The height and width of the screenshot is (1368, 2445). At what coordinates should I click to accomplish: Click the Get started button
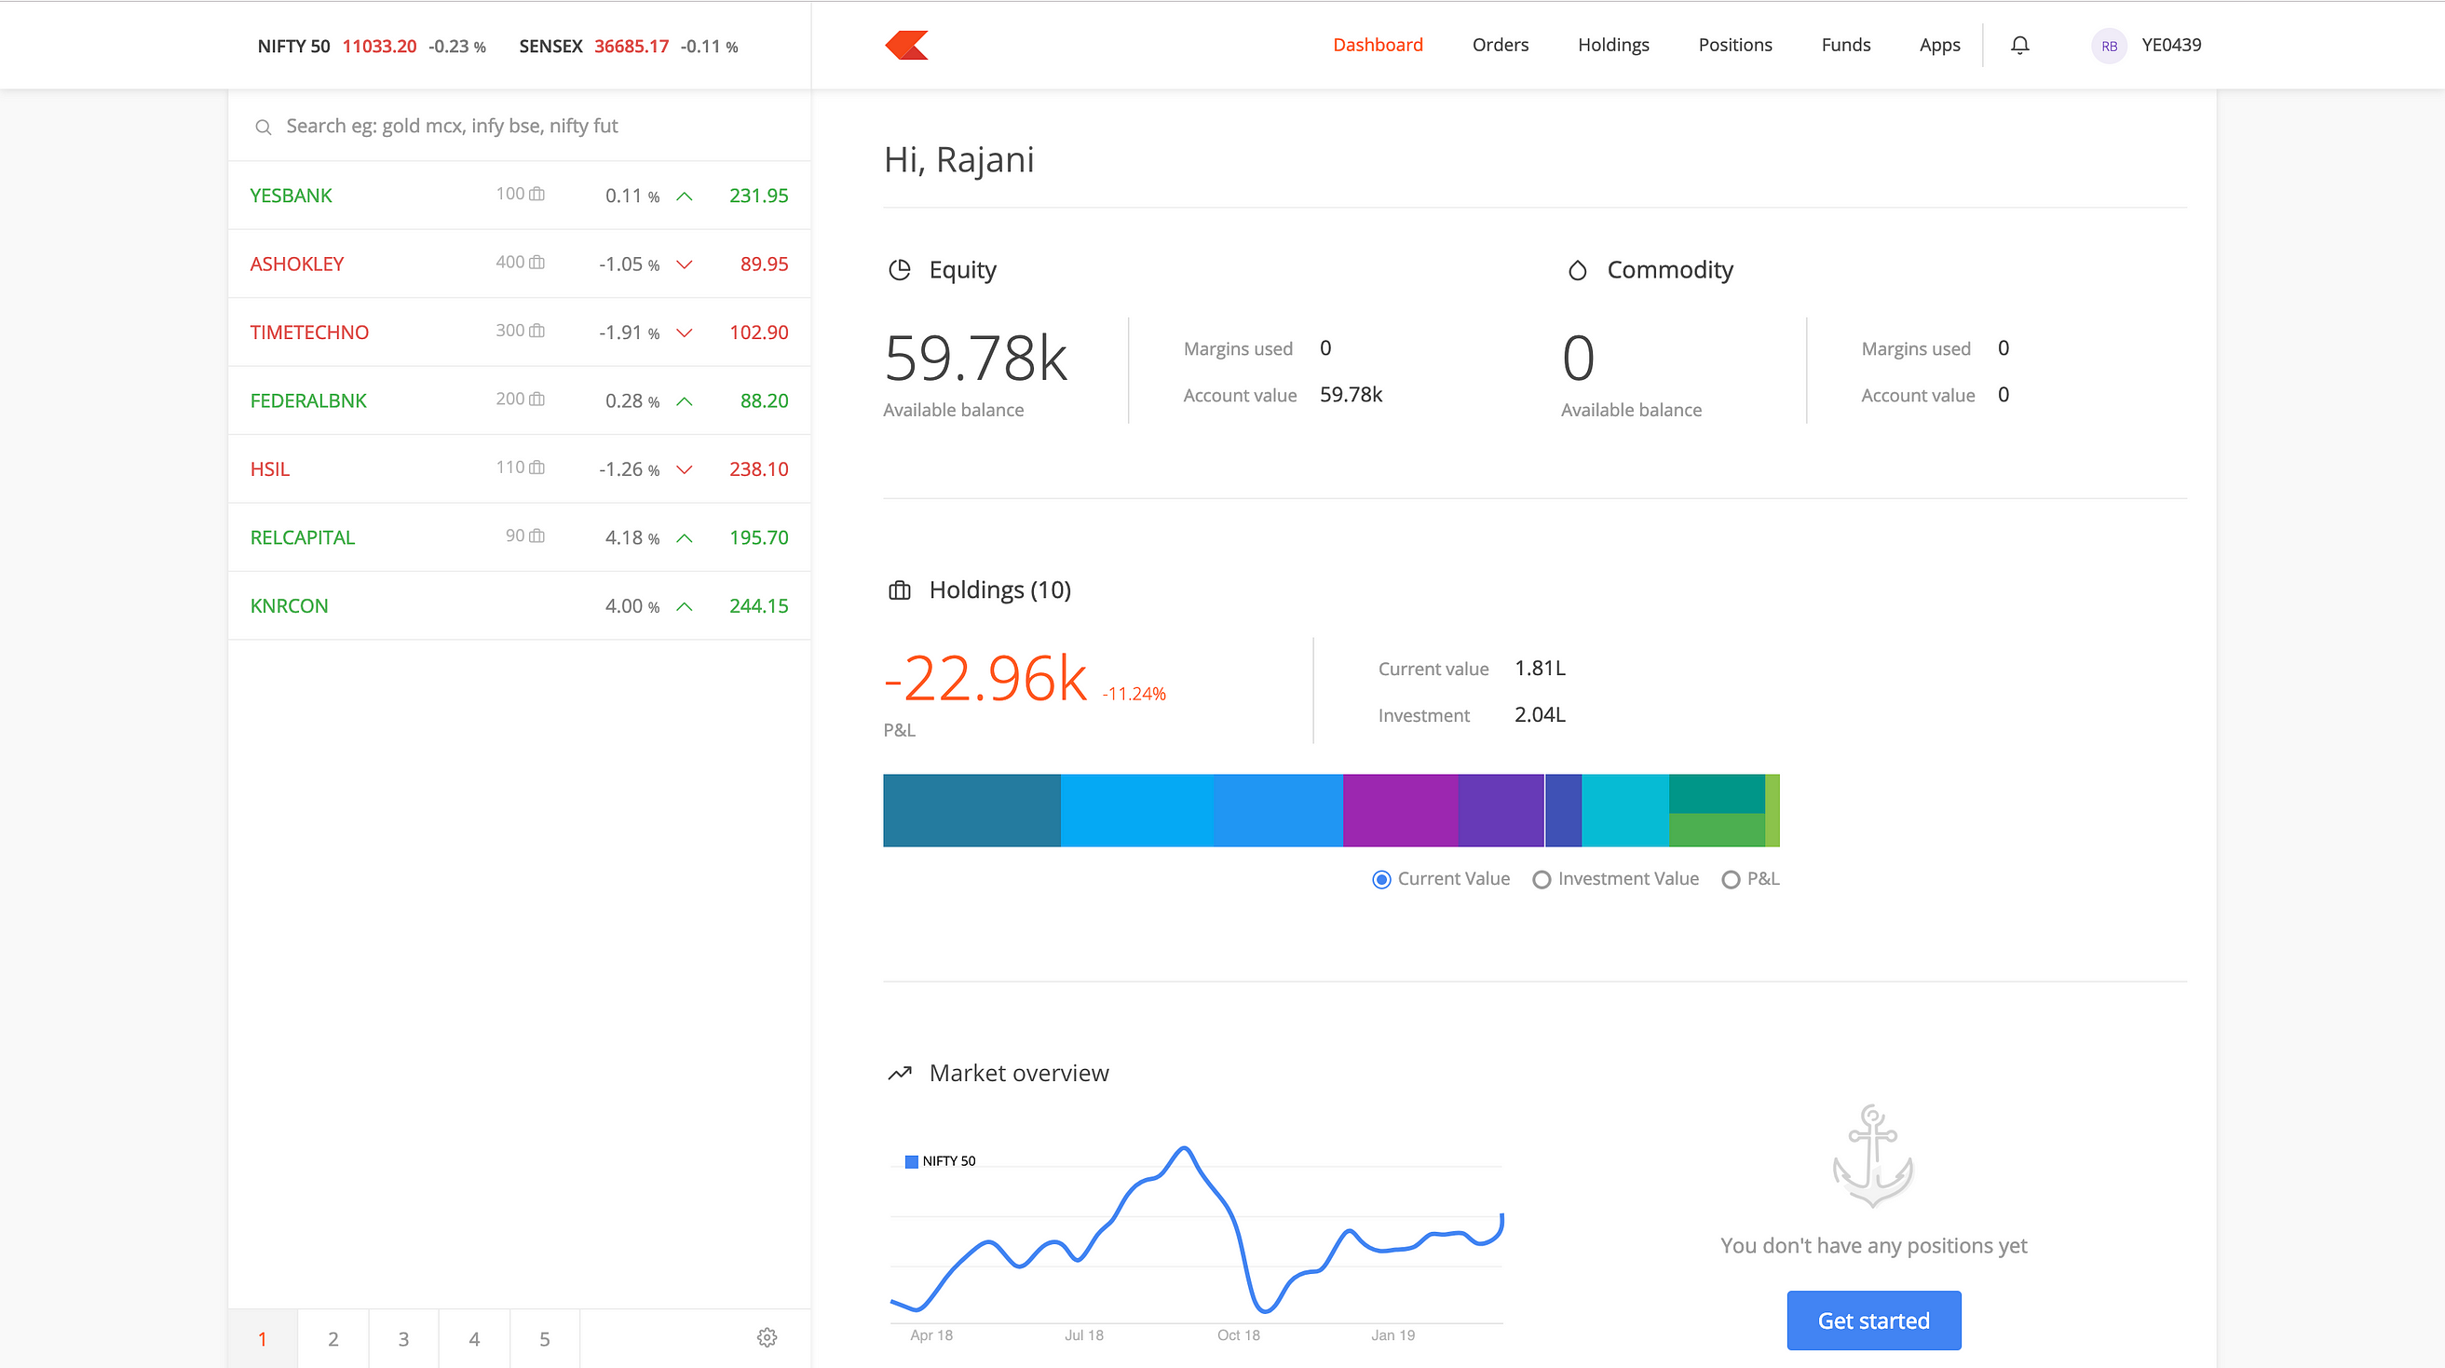1874,1321
